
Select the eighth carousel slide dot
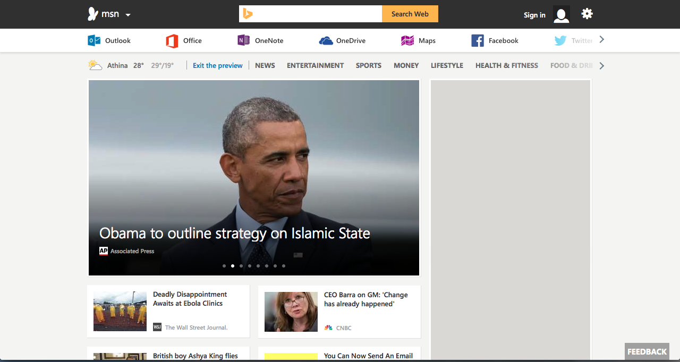284,266
